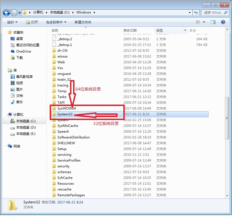Toggle the preview pane icon
Image resolution: width=233 pixels, height=218 pixels.
click(x=213, y=22)
